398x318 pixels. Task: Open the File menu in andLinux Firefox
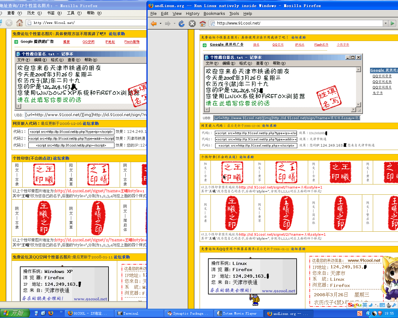point(154,14)
